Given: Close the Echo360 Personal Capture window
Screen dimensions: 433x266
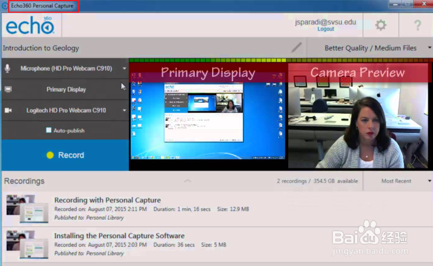Looking at the screenshot, I should click(x=424, y=4).
